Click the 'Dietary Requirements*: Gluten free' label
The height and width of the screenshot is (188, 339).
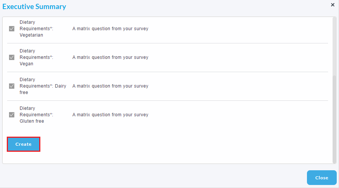[36, 115]
